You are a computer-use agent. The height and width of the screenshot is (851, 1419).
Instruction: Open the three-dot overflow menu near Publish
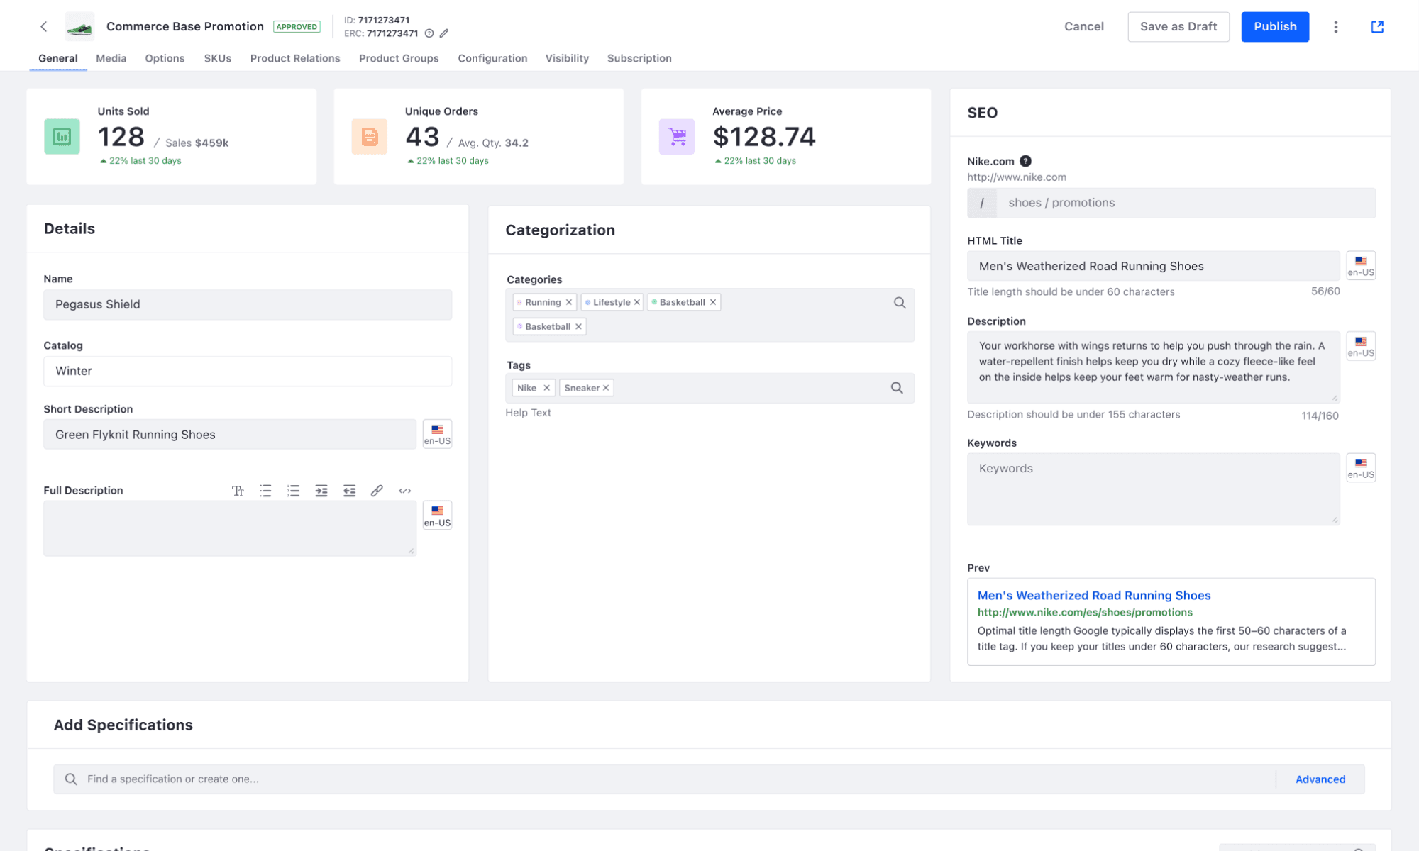[x=1335, y=26]
